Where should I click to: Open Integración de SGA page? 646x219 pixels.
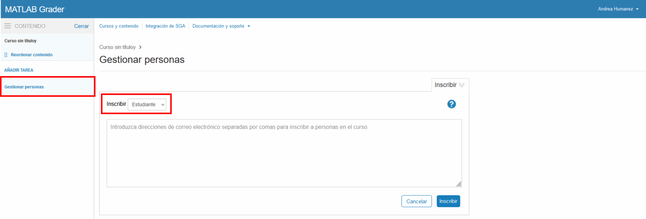coord(165,26)
